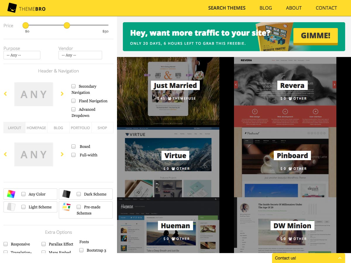The height and width of the screenshot is (263, 351).
Task: Expand the Contact us chat chevron
Action: click(x=340, y=258)
